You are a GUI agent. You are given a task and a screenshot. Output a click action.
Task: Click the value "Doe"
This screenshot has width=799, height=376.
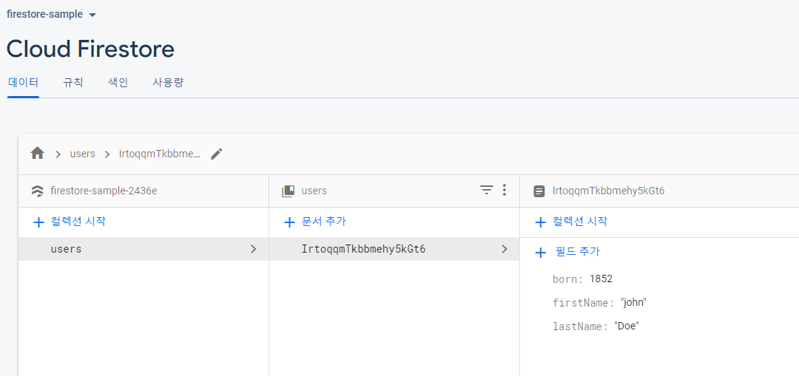[627, 327]
